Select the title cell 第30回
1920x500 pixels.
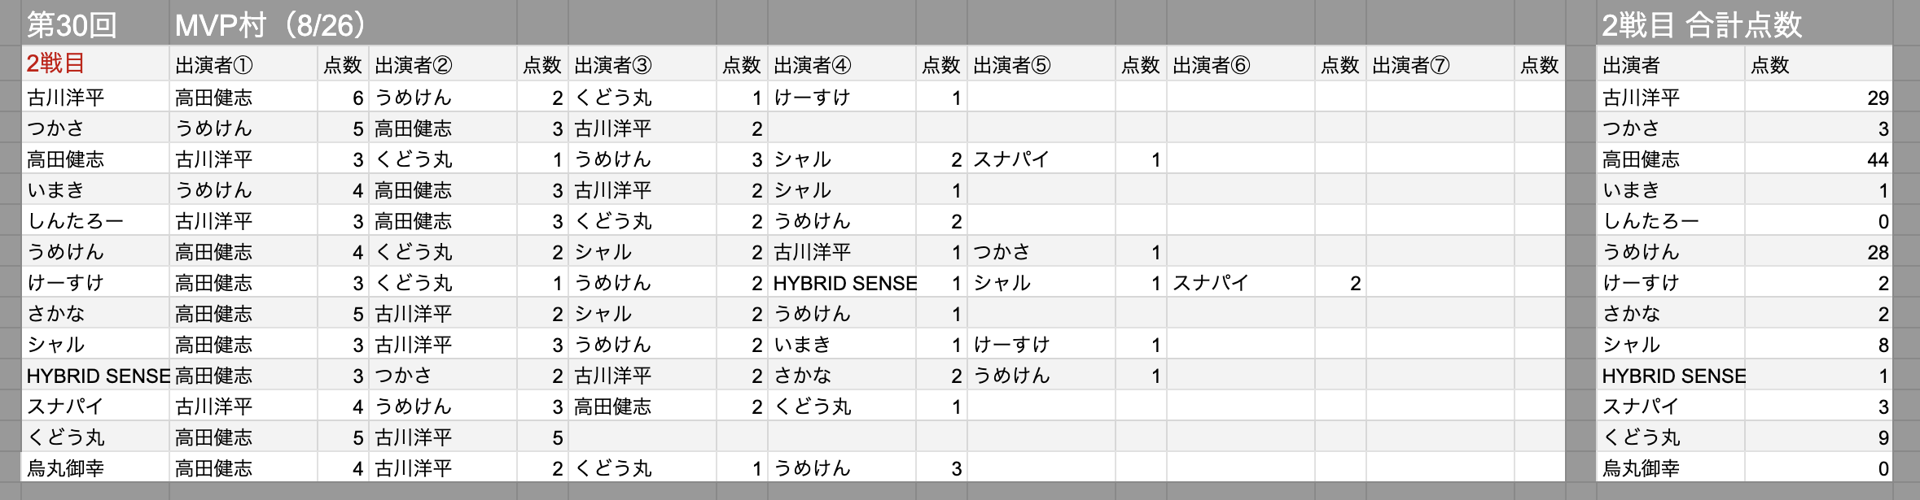96,24
